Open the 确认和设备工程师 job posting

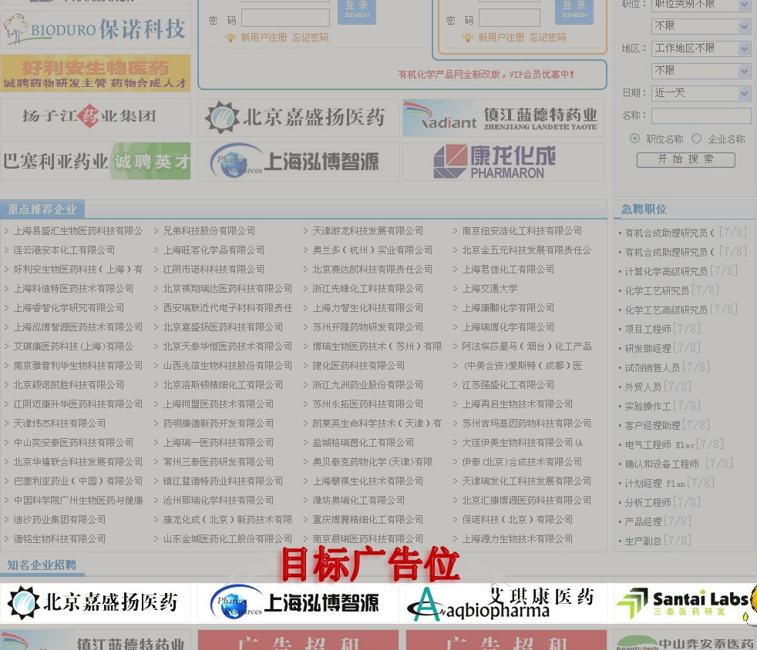pos(662,464)
